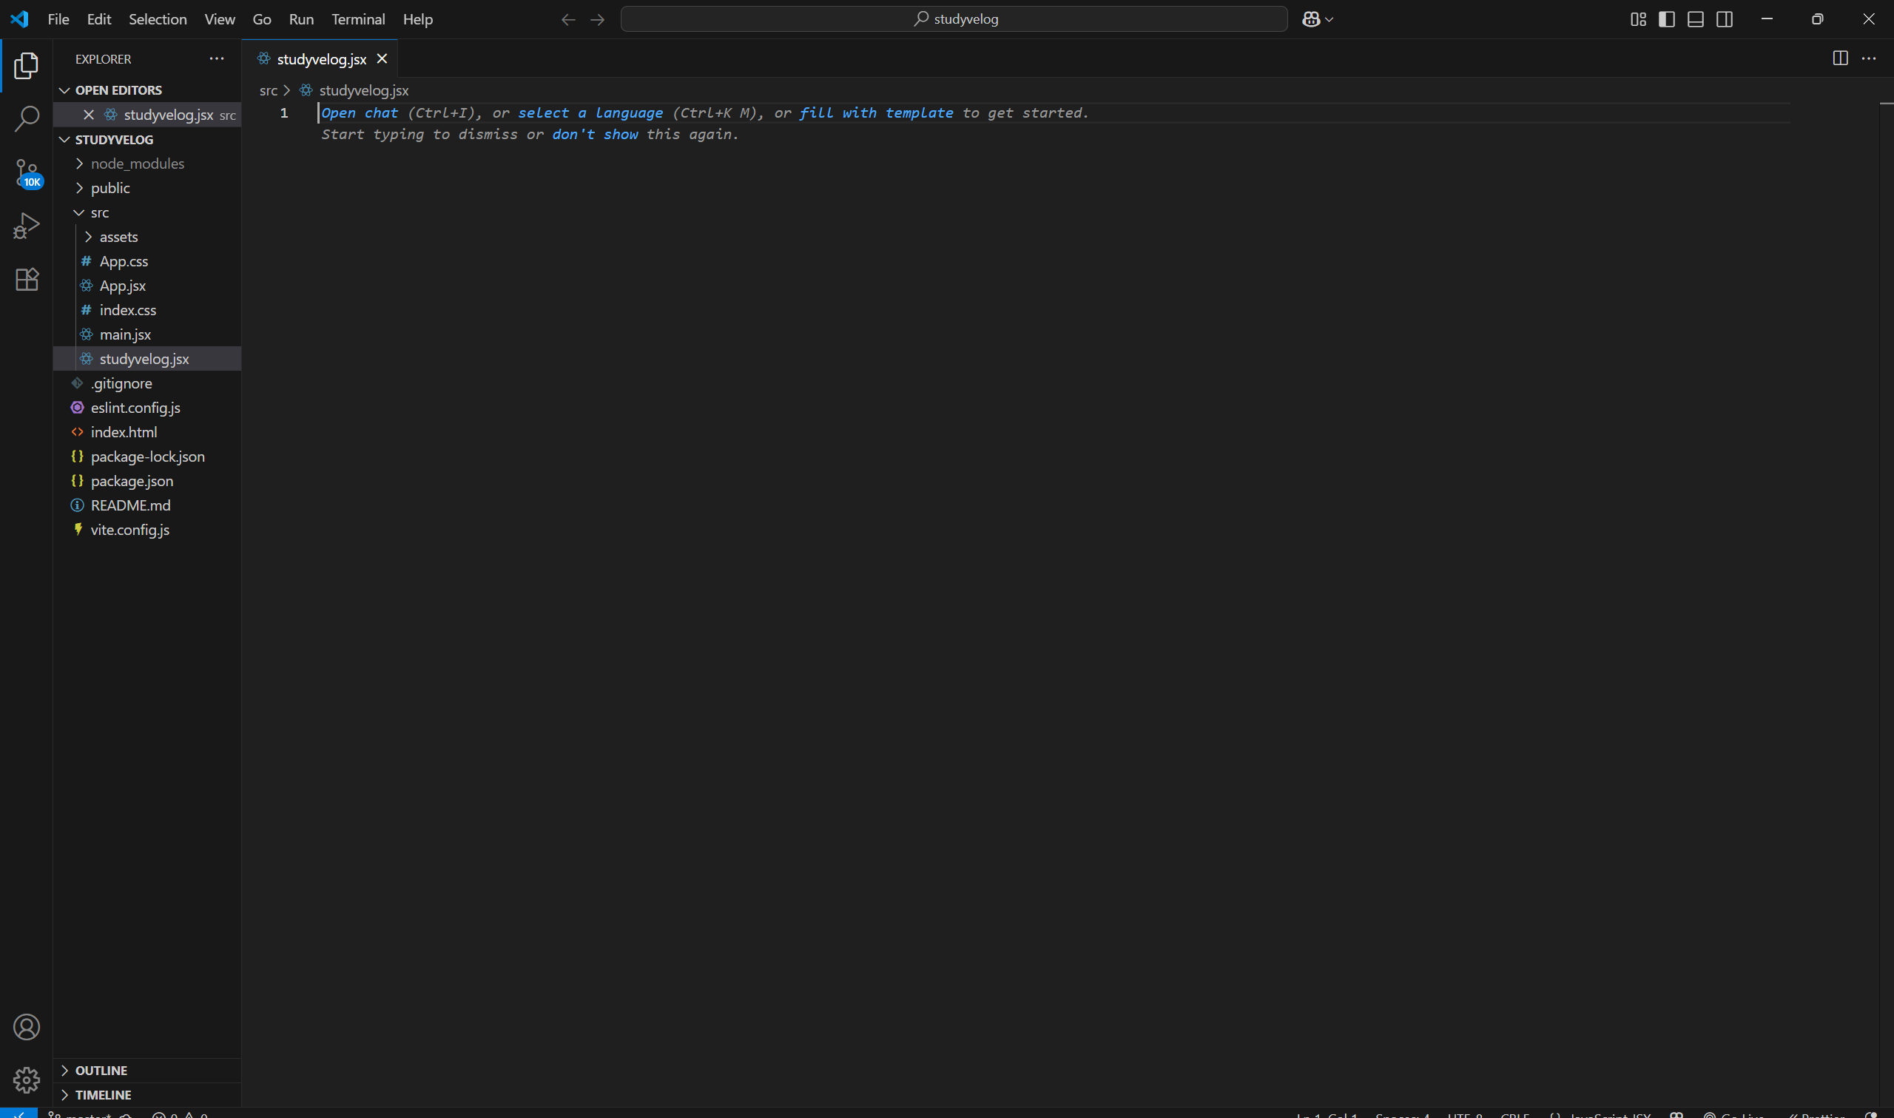Open the Selection menu

tap(158, 19)
